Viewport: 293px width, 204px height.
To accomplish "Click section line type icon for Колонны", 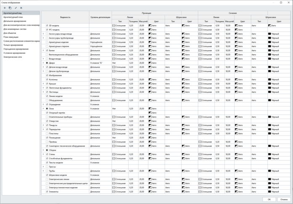I will [x=200, y=79].
